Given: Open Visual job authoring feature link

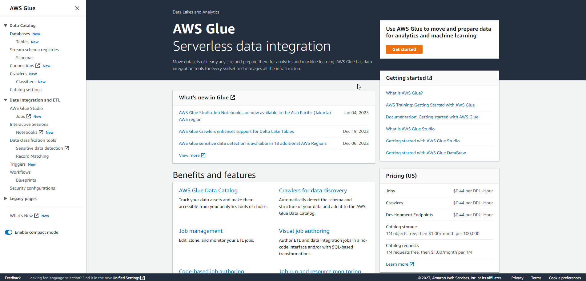Looking at the screenshot, I should coord(304,231).
